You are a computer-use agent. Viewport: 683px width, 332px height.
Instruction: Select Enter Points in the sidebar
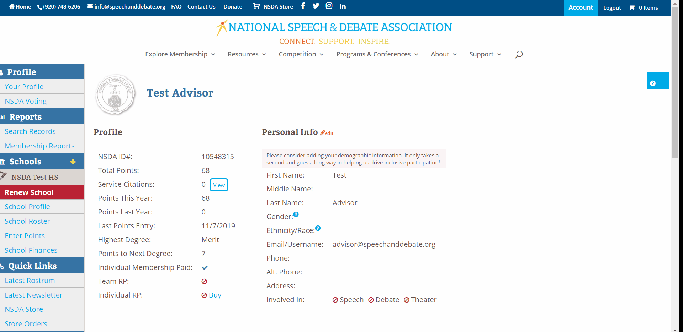coord(25,236)
